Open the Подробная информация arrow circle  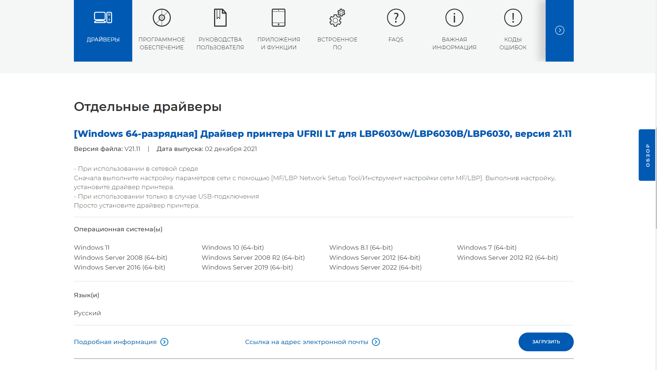(x=164, y=342)
